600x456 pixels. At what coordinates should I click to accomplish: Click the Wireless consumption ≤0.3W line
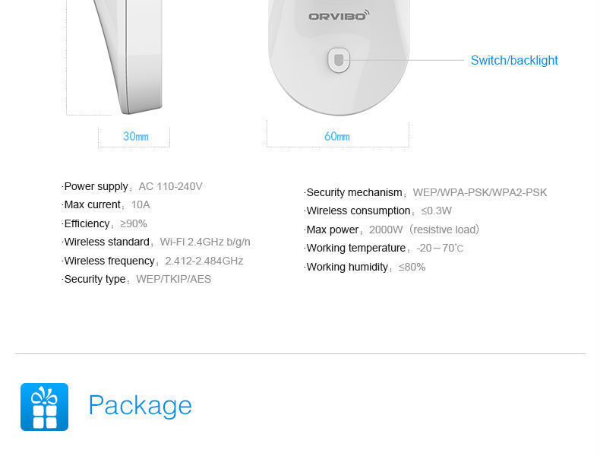click(378, 211)
